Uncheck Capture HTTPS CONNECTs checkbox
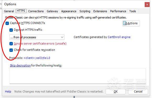 pos(7,23)
